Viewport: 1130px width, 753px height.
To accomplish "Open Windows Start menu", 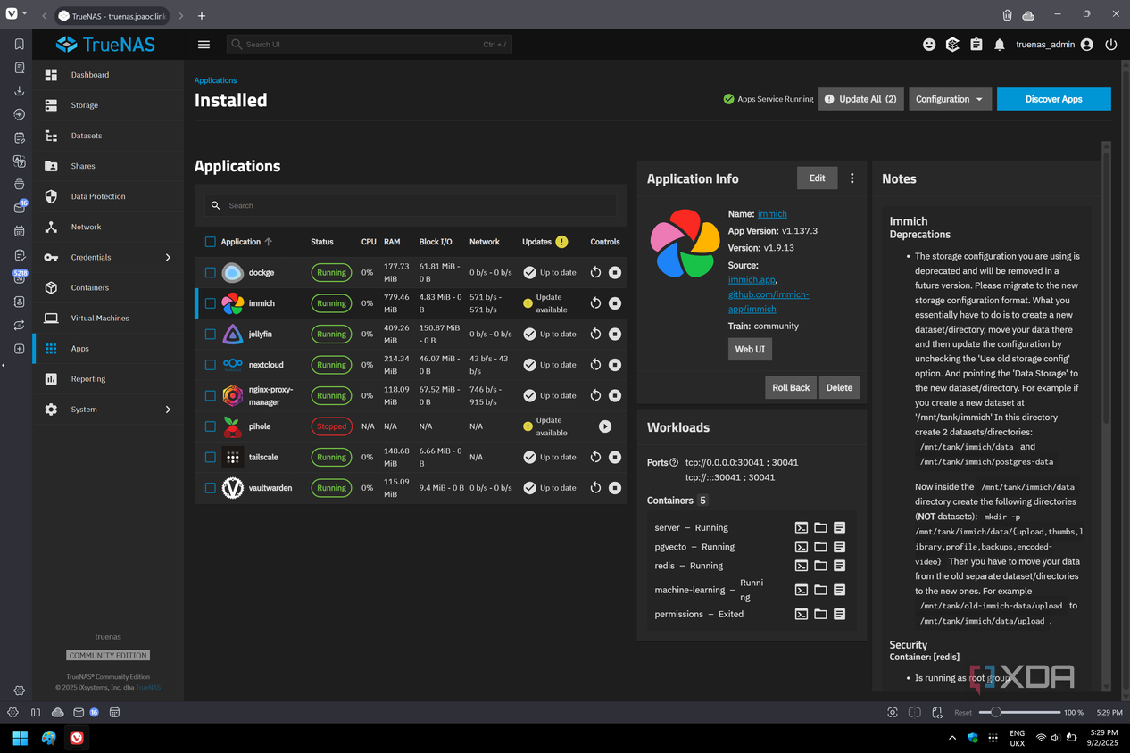I will click(x=20, y=738).
